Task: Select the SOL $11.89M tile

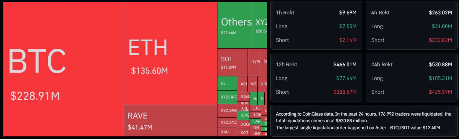Action: click(232, 62)
